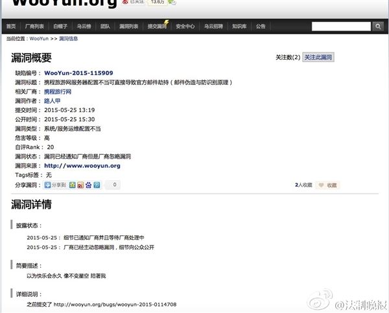Open the 安全中心 menu item
This screenshot has height=313, width=389.
point(185,27)
